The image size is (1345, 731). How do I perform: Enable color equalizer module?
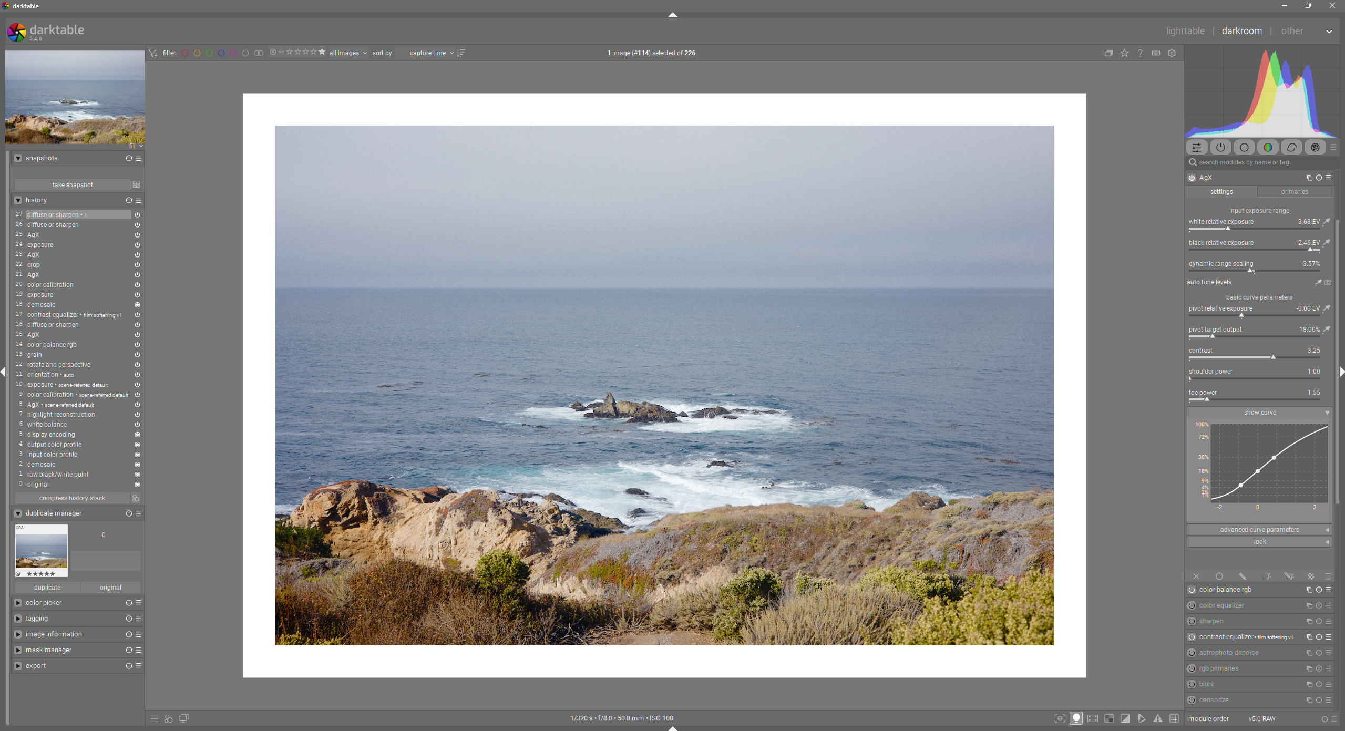pos(1192,605)
